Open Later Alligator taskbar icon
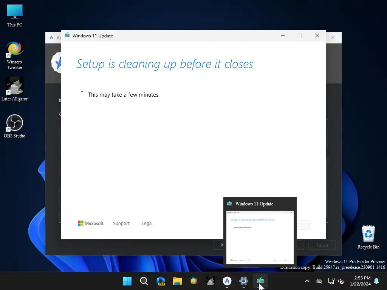The width and height of the screenshot is (387, 290). [210, 281]
